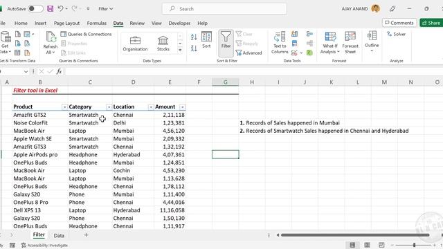
Task: Open the Amount column filter dropdown
Action: point(183,107)
